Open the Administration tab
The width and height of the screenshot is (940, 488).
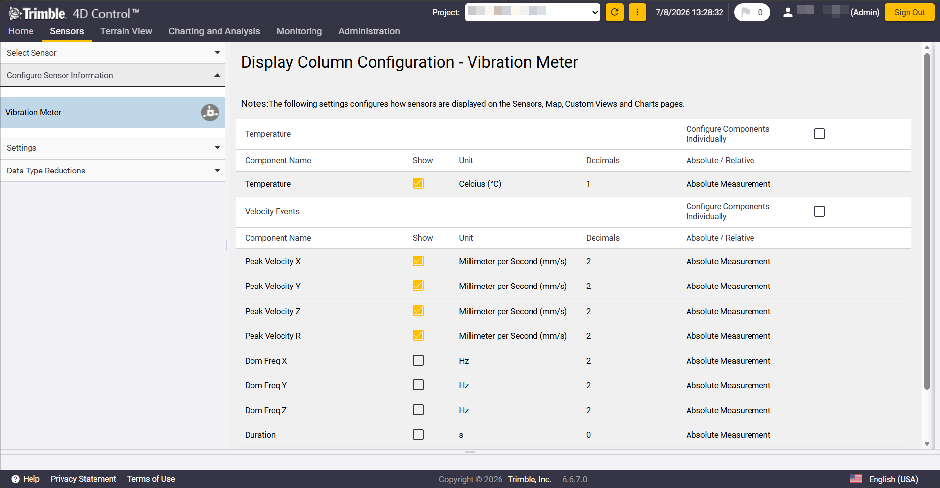[x=369, y=31]
